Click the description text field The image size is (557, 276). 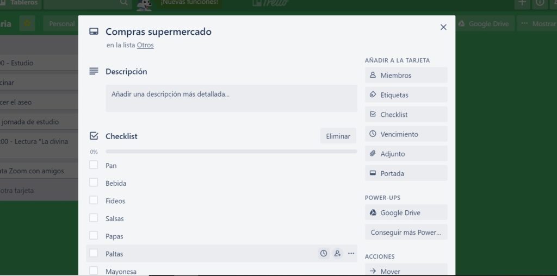pos(231,98)
